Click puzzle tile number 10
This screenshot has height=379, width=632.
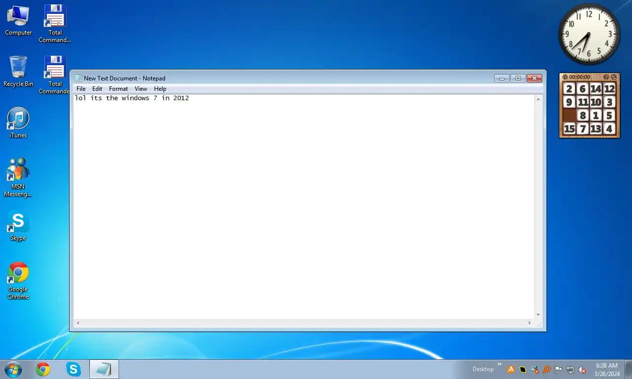coord(596,102)
